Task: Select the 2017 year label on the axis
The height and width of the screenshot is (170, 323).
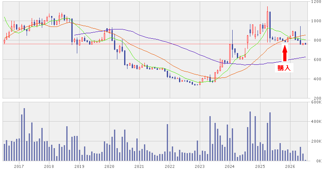Action: tap(19, 166)
